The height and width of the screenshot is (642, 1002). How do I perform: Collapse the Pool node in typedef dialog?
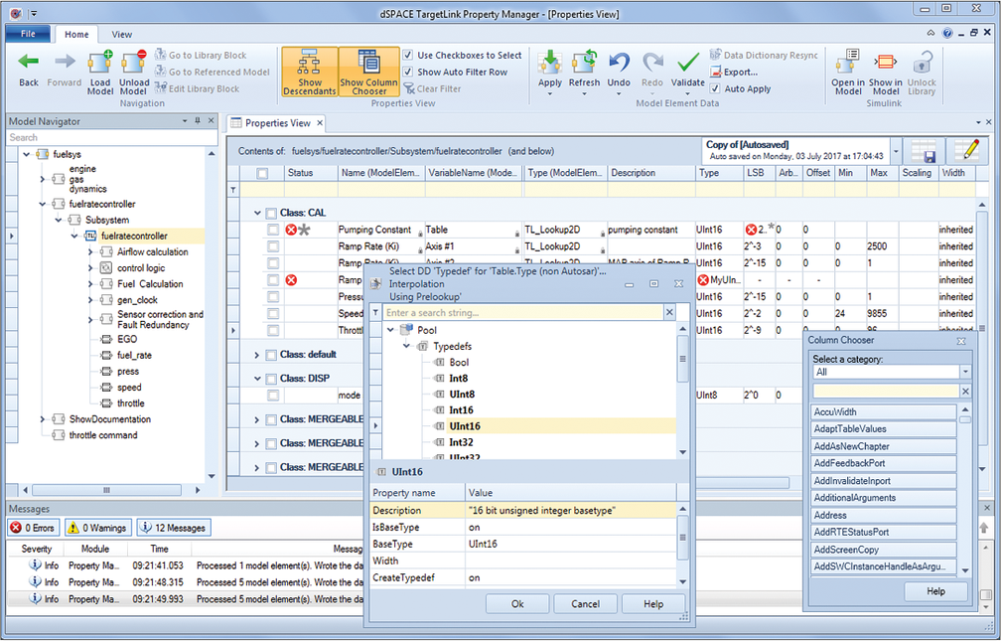pyautogui.click(x=390, y=330)
